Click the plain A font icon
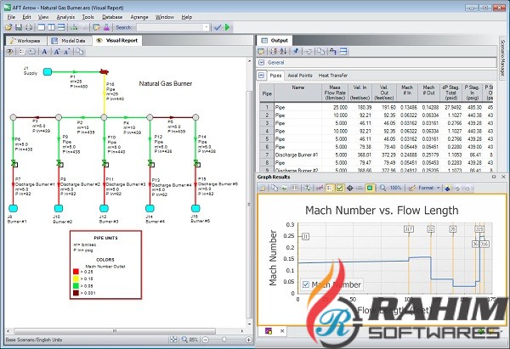 click(44, 52)
